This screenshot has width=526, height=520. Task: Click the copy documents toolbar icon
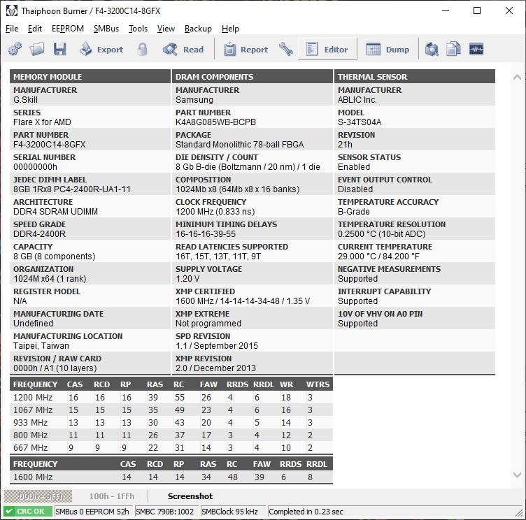[453, 50]
